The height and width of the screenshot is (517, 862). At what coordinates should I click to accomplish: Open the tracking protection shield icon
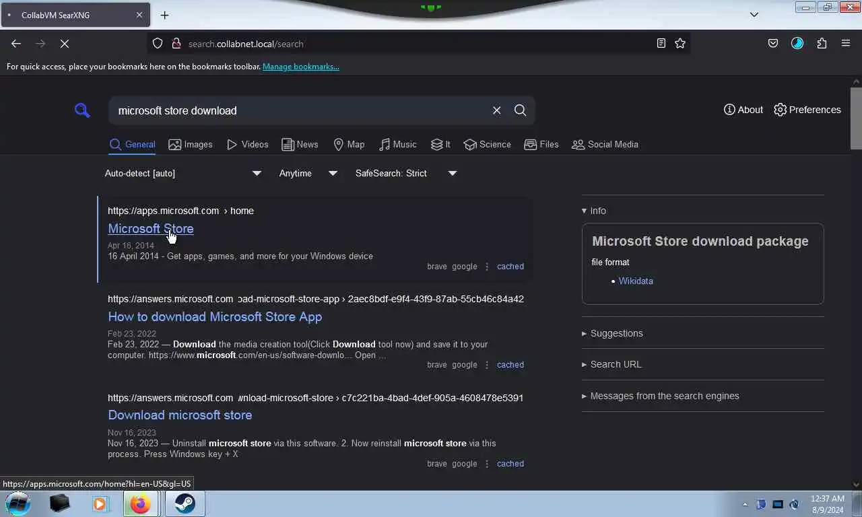tap(158, 44)
